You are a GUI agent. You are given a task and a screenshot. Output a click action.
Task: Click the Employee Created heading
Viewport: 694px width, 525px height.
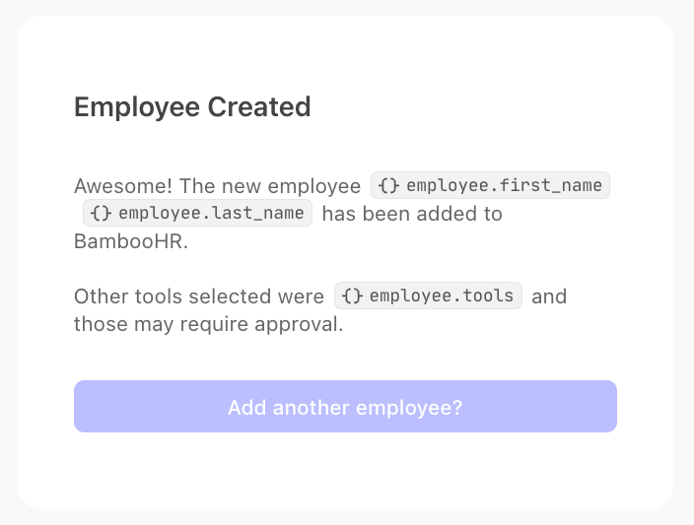[192, 107]
